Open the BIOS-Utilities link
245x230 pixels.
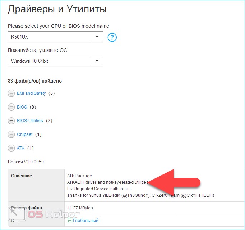[30, 120]
